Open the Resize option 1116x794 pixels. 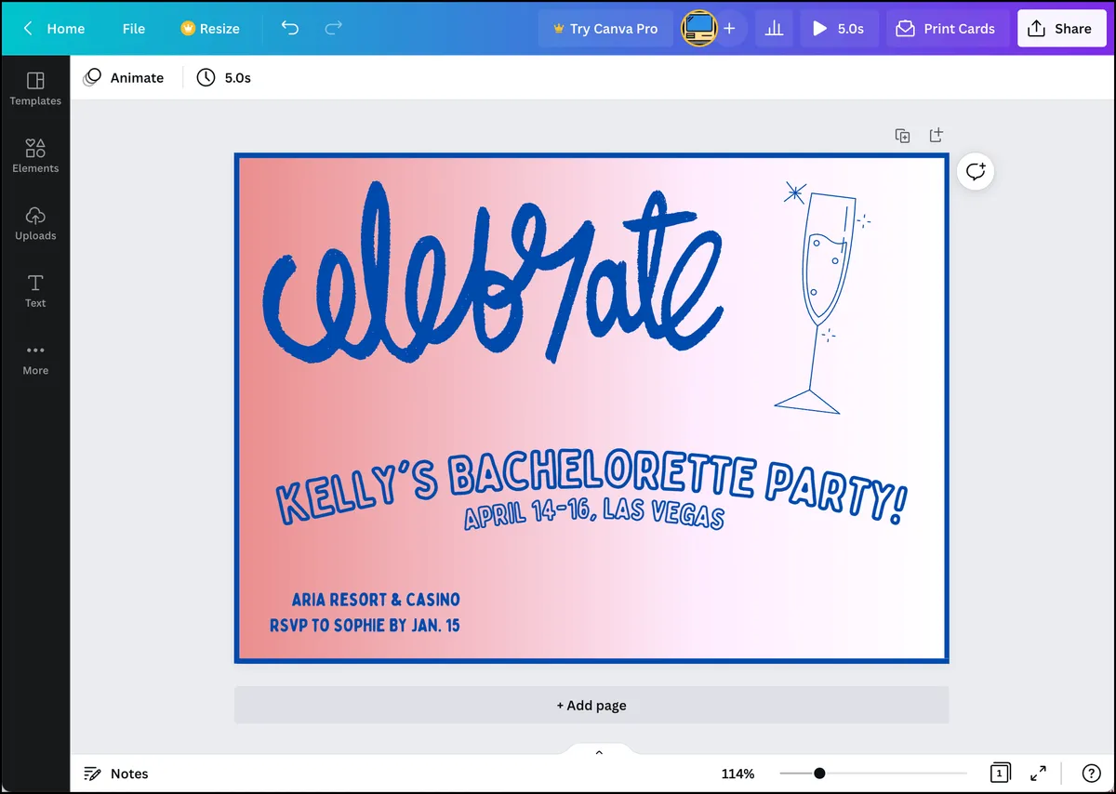210,29
